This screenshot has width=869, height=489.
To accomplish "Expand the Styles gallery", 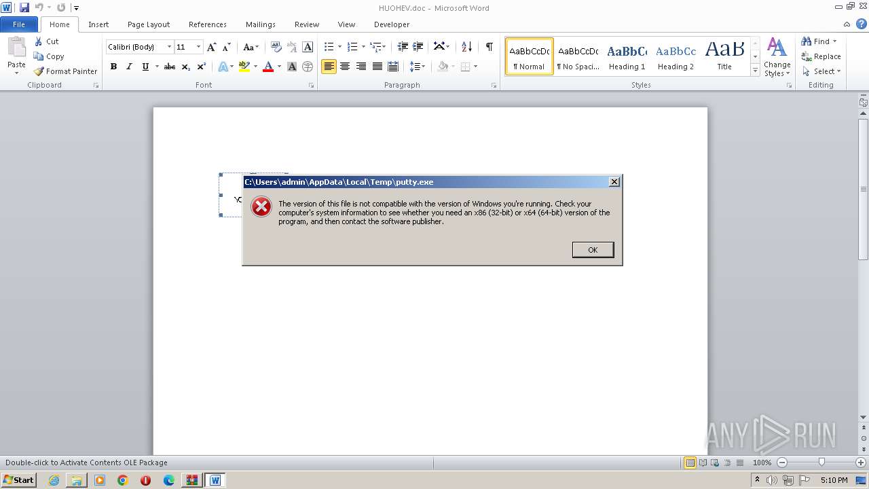I will (755, 70).
